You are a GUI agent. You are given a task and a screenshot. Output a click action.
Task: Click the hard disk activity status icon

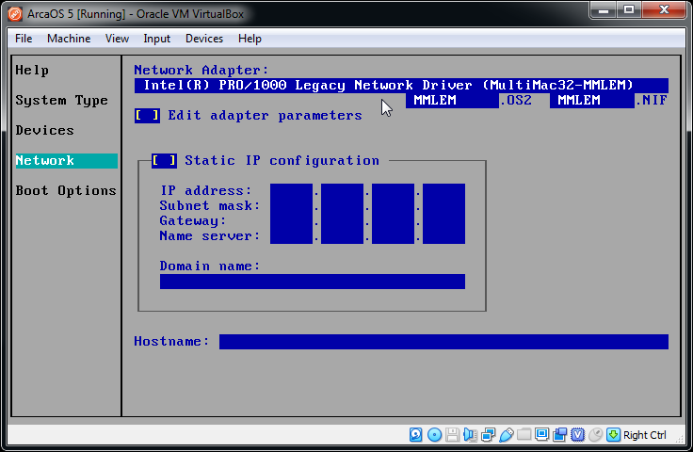point(415,435)
